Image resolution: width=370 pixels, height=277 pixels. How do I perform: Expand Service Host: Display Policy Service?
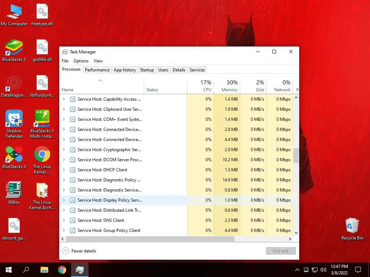coord(64,200)
